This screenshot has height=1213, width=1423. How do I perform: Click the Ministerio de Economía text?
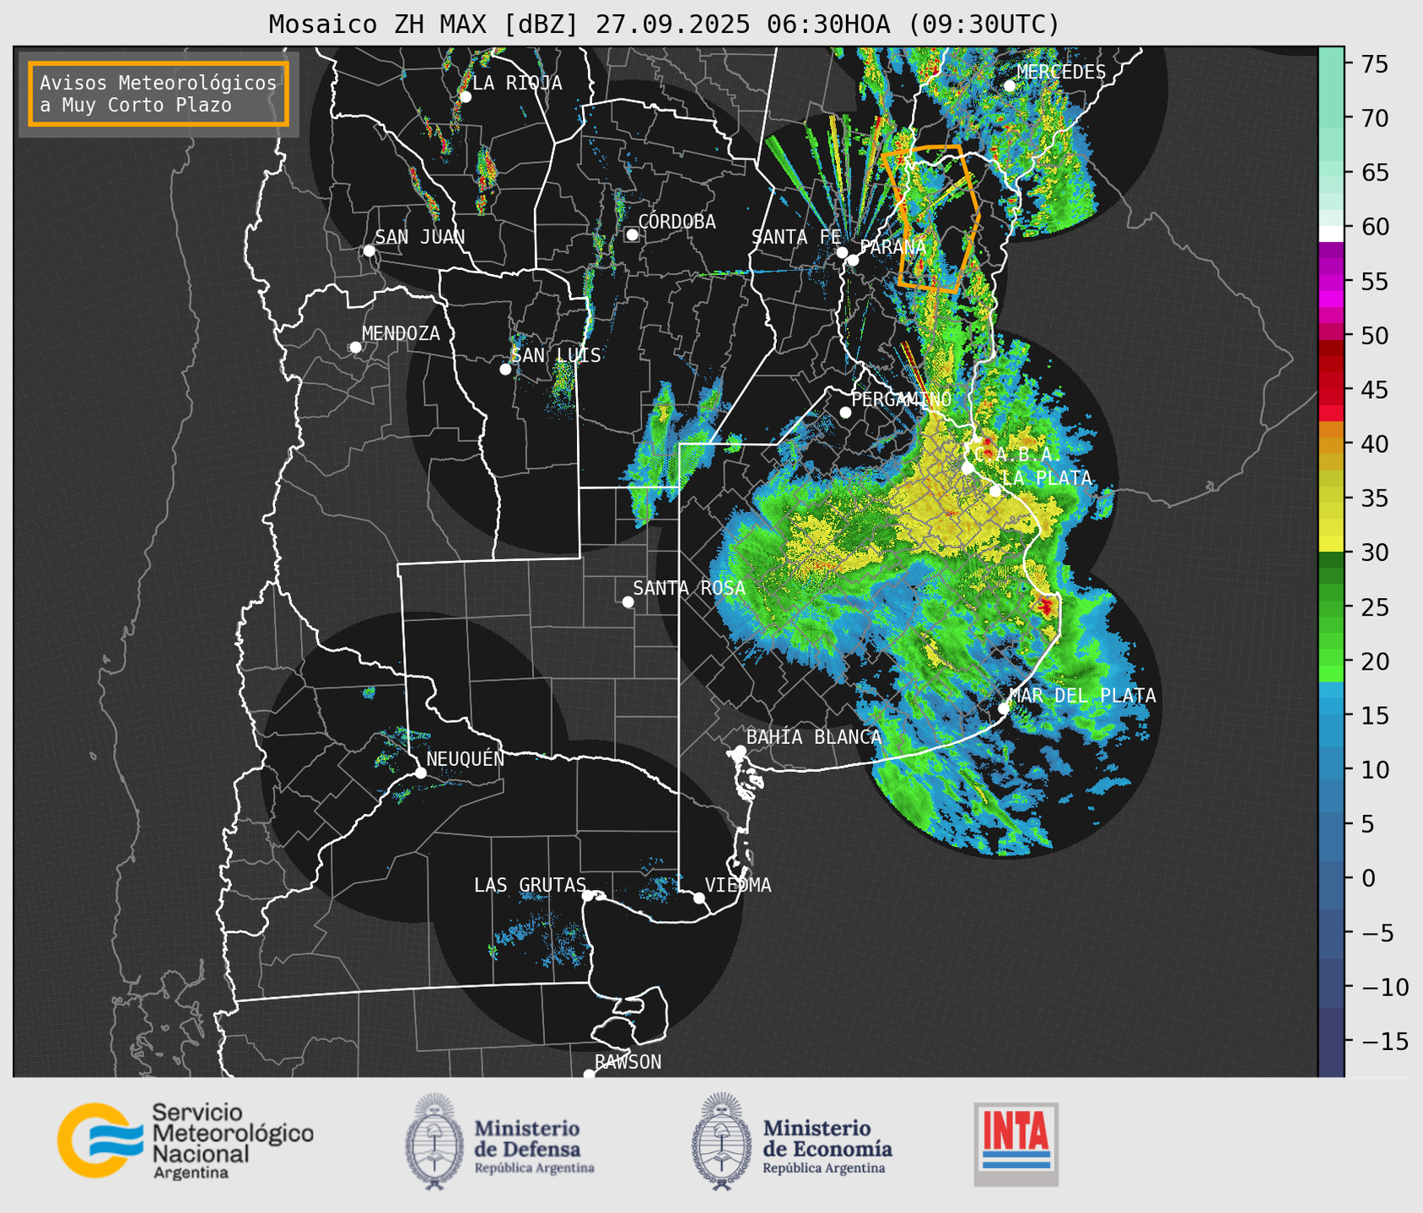pos(827,1146)
